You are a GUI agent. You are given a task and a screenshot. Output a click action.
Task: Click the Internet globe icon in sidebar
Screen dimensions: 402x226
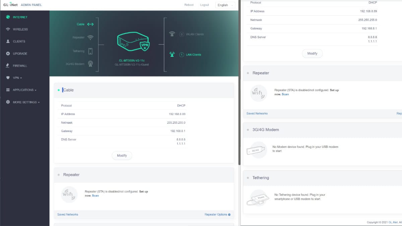click(8, 17)
